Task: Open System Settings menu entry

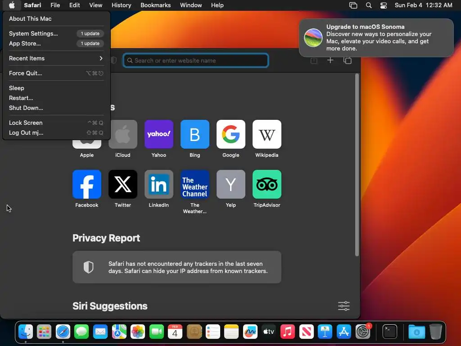Action: point(56,33)
